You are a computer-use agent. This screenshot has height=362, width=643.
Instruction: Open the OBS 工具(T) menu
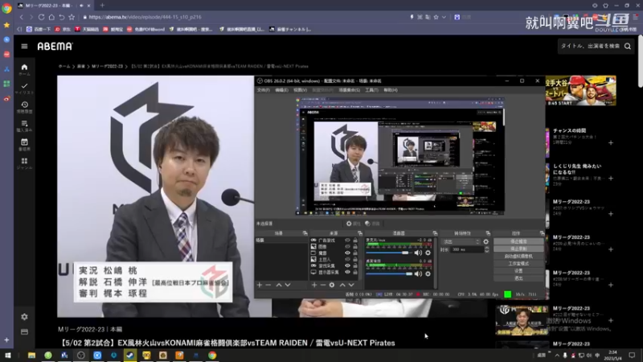(371, 90)
